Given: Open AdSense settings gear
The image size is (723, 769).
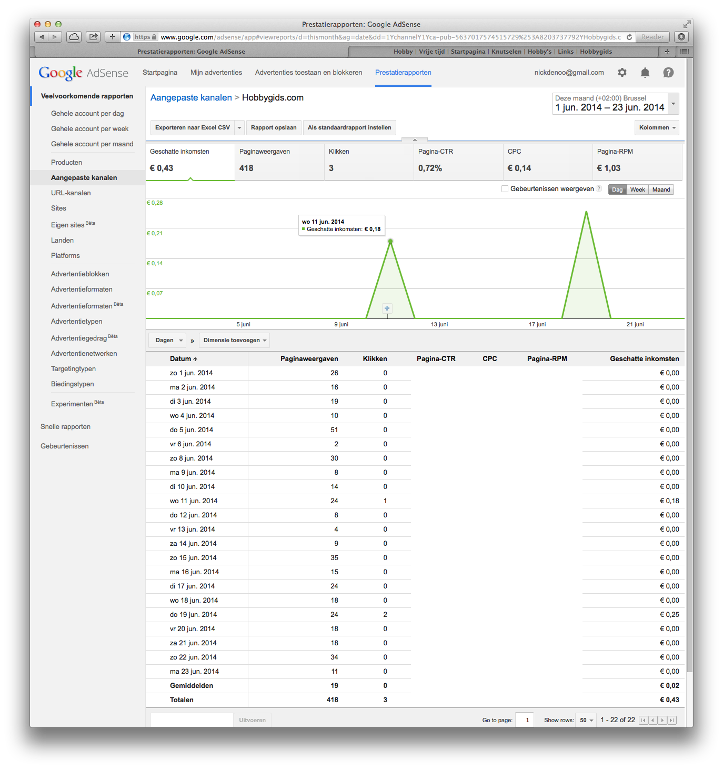Looking at the screenshot, I should 622,73.
